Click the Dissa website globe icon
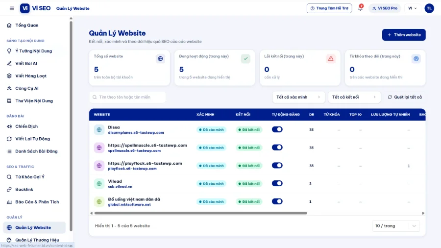This screenshot has width=441, height=248. (99, 130)
